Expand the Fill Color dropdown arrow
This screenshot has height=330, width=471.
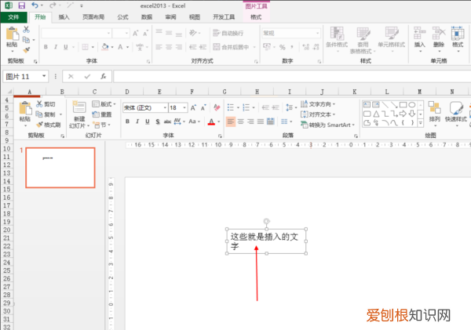tap(112, 47)
